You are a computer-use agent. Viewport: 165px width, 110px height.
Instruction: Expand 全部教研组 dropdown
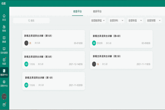coord(98,21)
